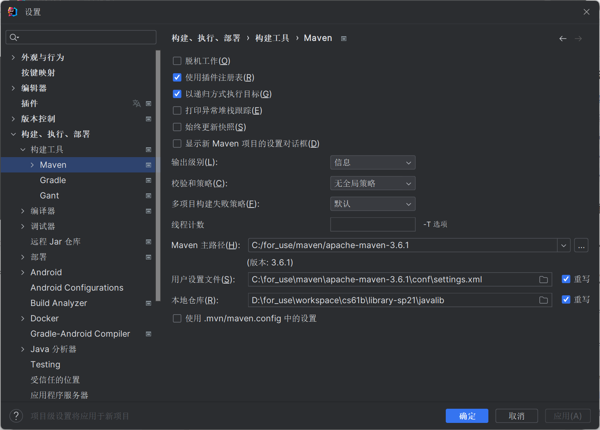Click the project settings icon beside Maven breadcrumb
Screen dimensions: 600x430
[343, 38]
